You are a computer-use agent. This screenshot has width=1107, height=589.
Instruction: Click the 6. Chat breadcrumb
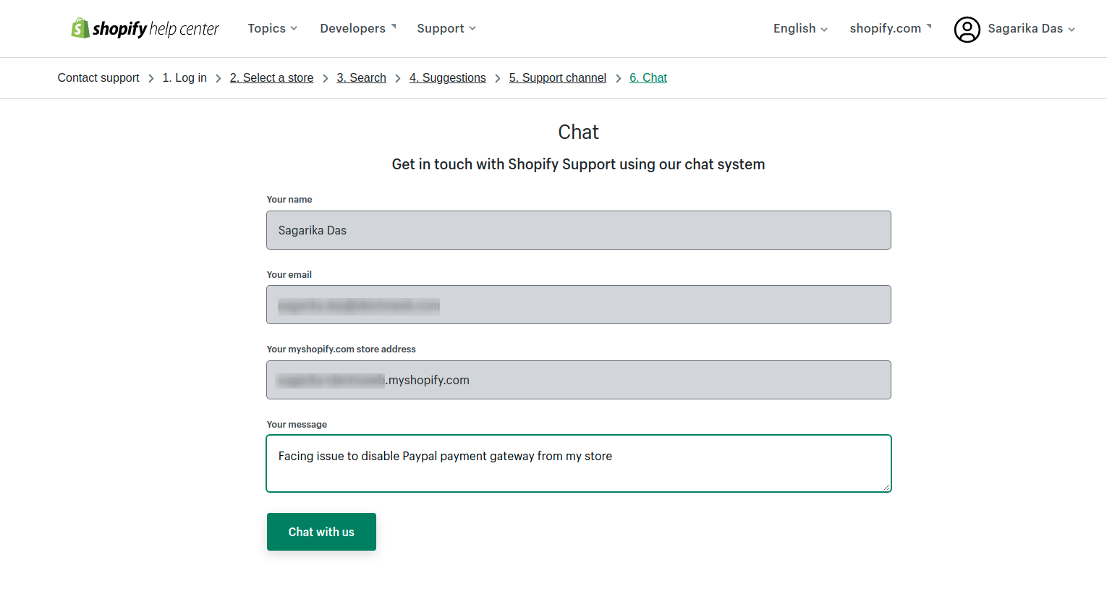point(648,77)
